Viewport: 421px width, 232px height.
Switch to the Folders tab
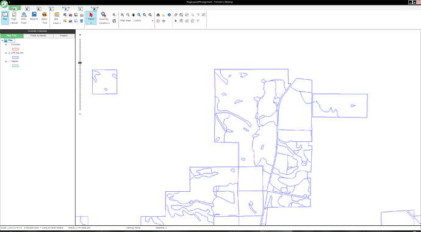[x=64, y=36]
